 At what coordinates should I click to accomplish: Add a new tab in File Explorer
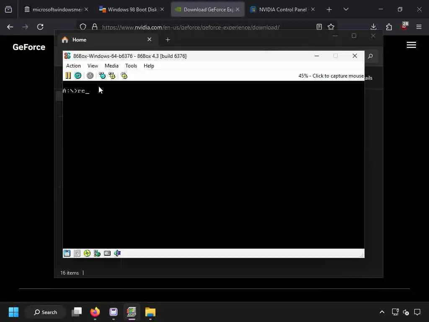168,40
